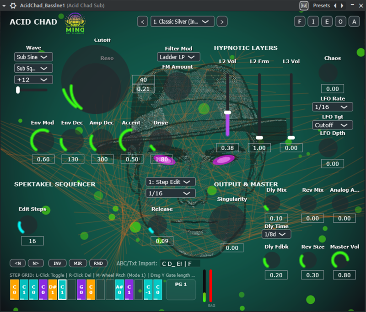Toggle the D#1 step in step grid
Image resolution: width=366 pixels, height=312 pixels.
coord(53,290)
